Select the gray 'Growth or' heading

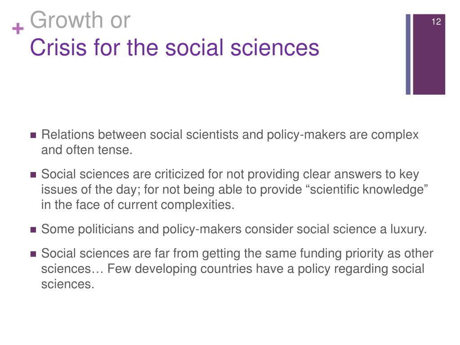click(x=80, y=20)
